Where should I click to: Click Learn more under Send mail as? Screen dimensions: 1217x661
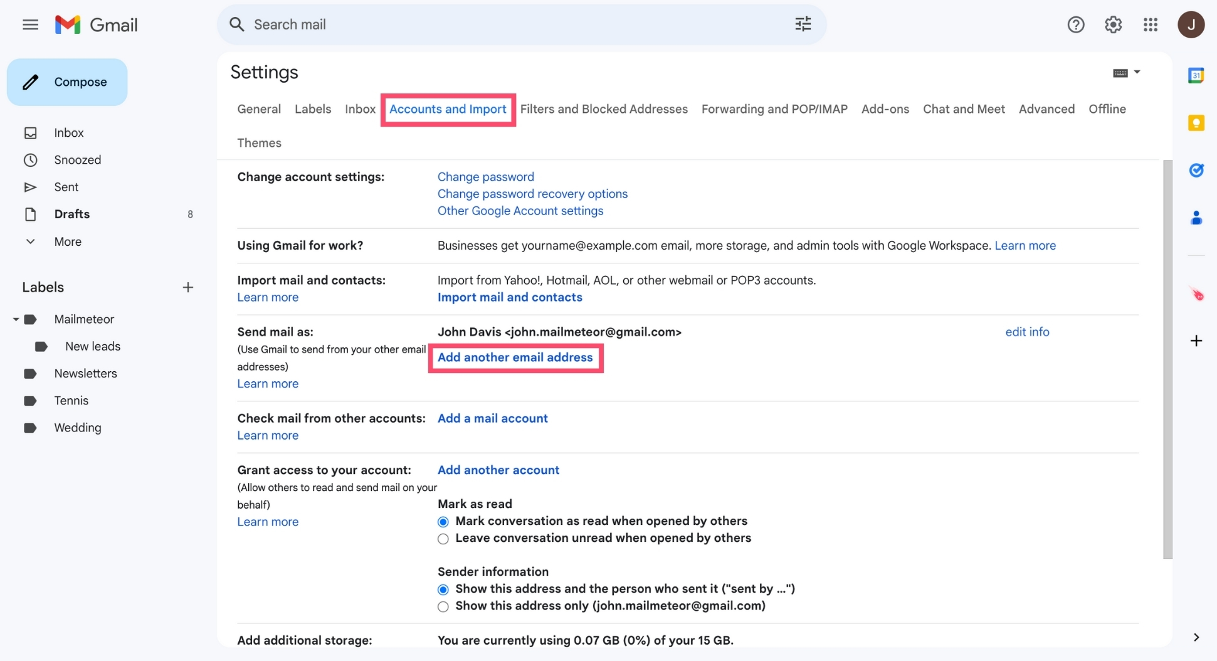point(267,384)
